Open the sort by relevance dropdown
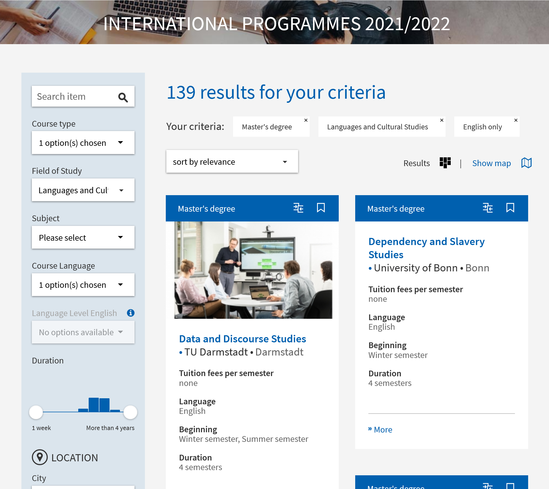The width and height of the screenshot is (549, 489). click(232, 162)
